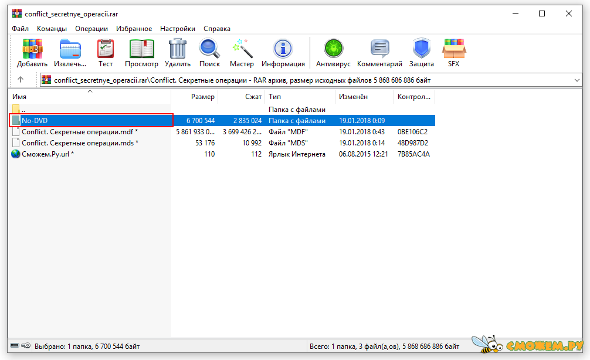Open the Справка menu
The width and height of the screenshot is (590, 360).
pos(217,29)
